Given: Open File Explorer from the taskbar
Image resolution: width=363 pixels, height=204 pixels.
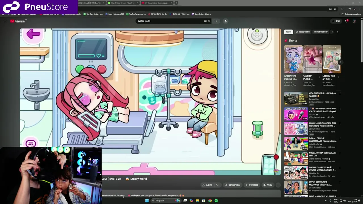Looking at the screenshot, I should click(x=197, y=201).
